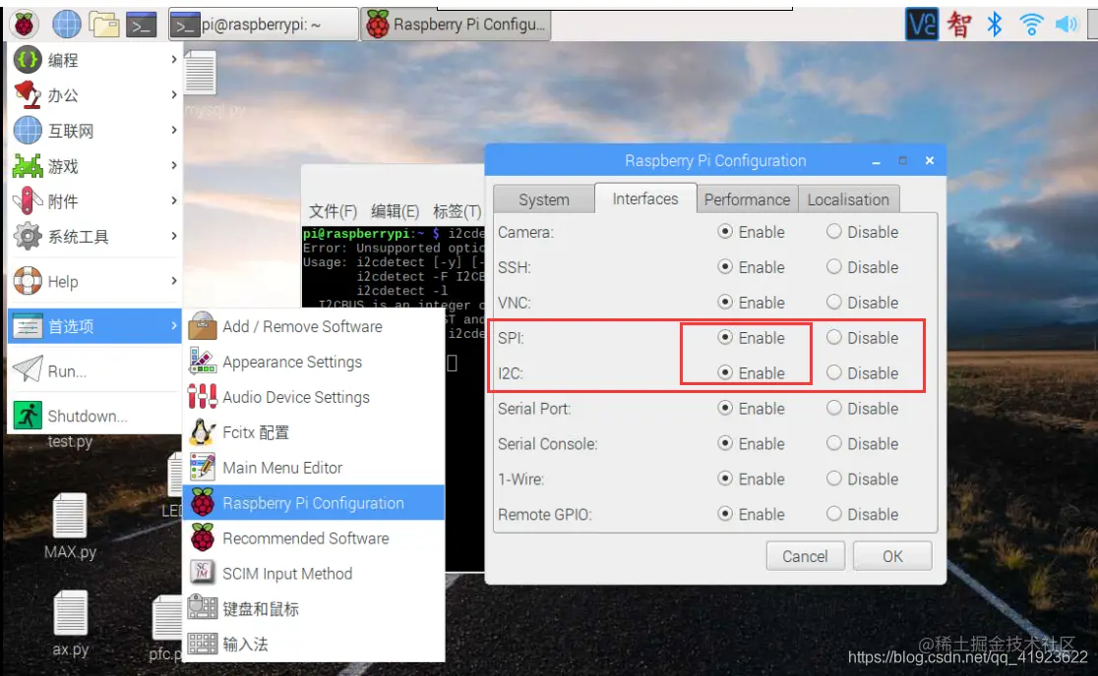Open Raspberry Pi Configuration menu entry

point(314,503)
